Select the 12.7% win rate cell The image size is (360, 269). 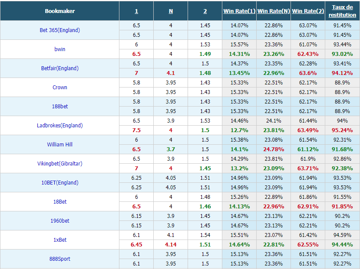click(x=239, y=130)
